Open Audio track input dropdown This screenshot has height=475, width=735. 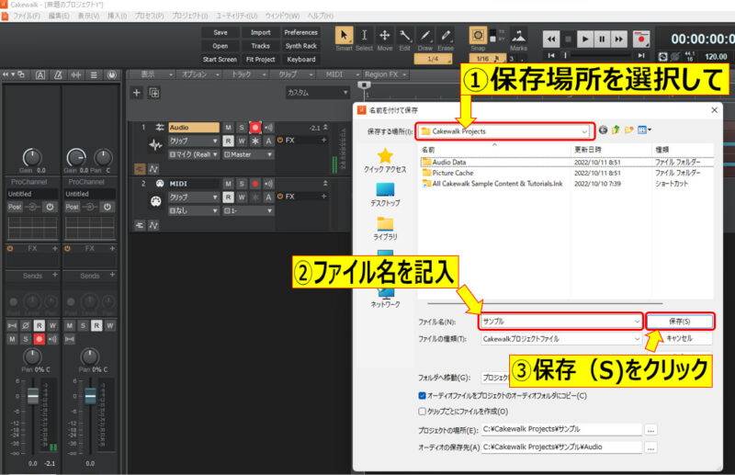[193, 154]
